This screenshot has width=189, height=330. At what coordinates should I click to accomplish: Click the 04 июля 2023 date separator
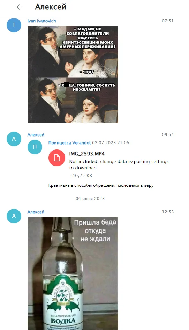[90, 199]
